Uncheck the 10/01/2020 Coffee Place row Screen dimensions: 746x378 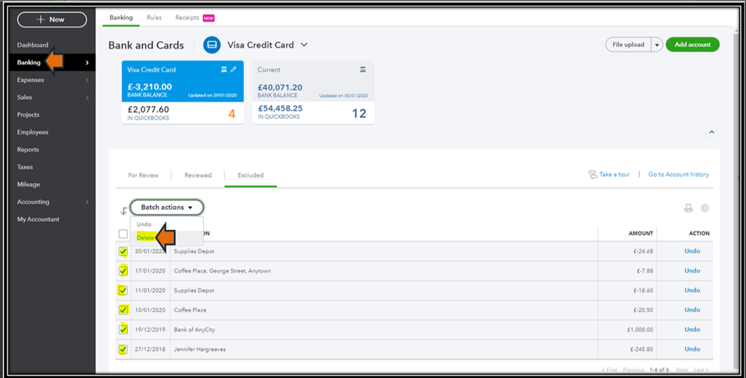click(x=122, y=310)
